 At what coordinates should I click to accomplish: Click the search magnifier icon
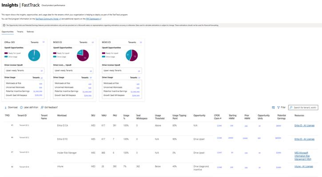[291, 108]
